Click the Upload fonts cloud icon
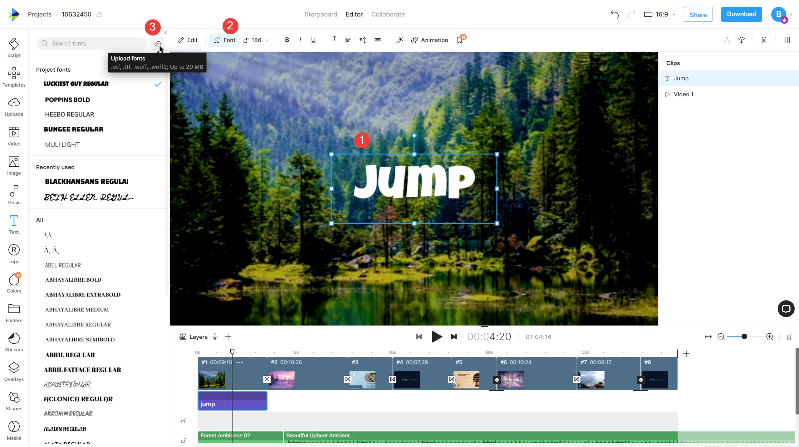 point(158,44)
